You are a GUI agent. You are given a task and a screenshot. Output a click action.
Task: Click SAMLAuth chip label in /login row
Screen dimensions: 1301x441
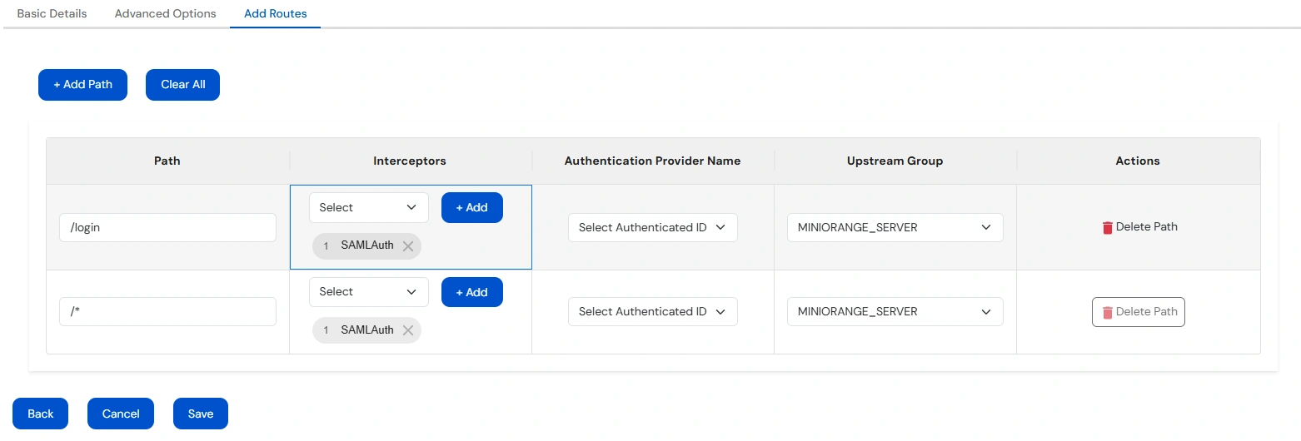[367, 245]
